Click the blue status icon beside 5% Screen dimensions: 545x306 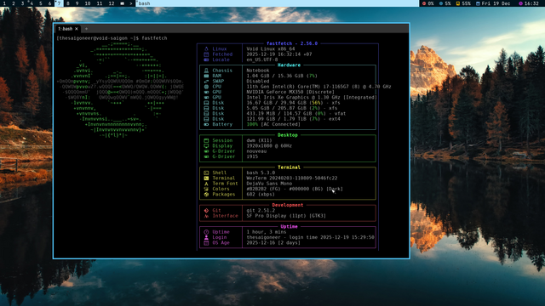point(441,3)
